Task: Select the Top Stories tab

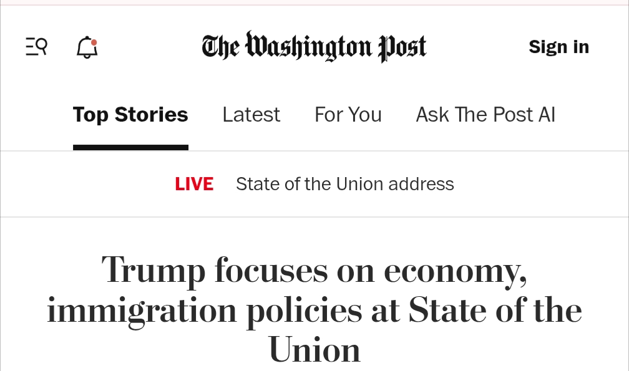Action: (x=130, y=115)
